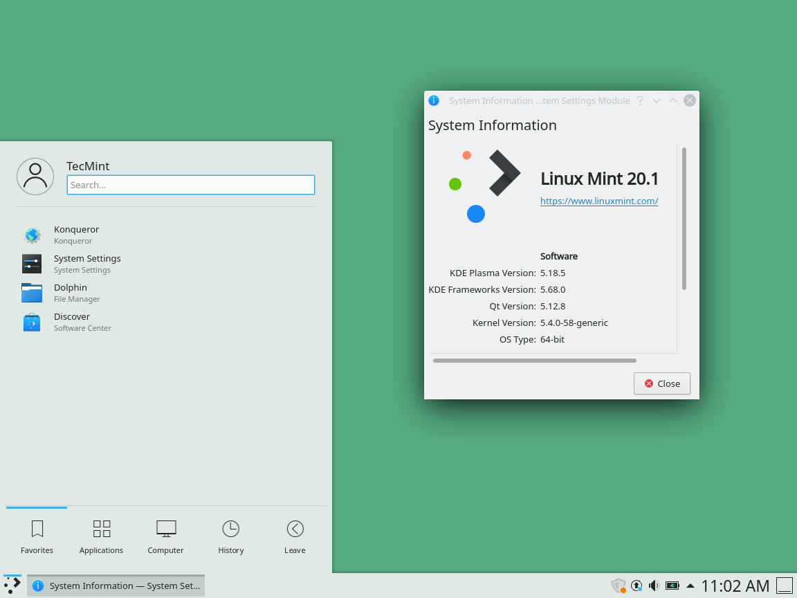Launch System Settings from favorites

click(x=86, y=264)
